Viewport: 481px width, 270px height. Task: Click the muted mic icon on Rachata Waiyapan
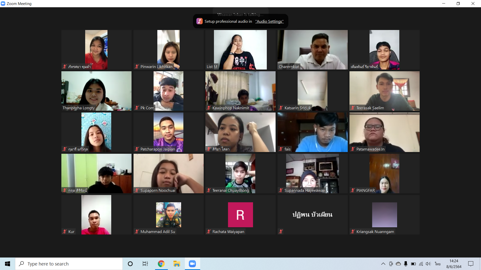point(209,231)
